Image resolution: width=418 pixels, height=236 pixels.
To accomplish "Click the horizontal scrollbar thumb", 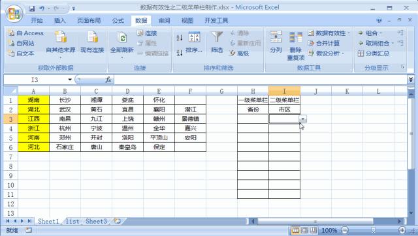I will point(315,221).
